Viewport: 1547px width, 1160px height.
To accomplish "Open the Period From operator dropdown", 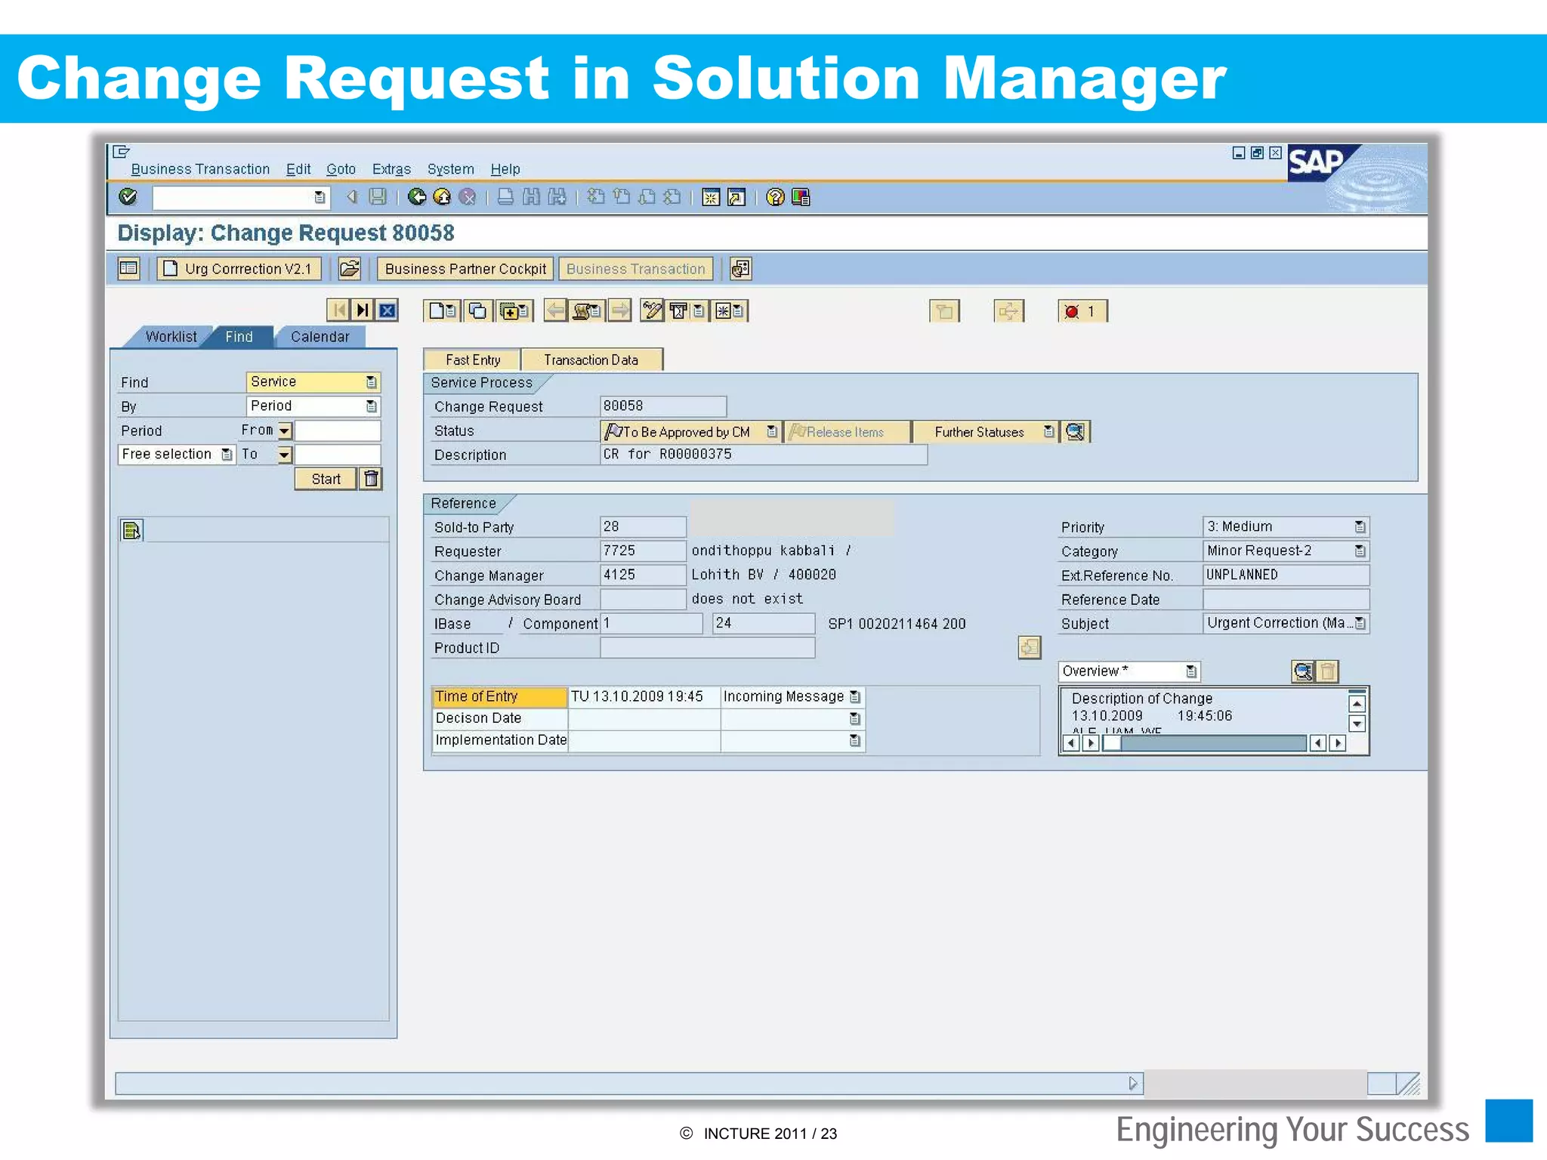I will pos(285,430).
